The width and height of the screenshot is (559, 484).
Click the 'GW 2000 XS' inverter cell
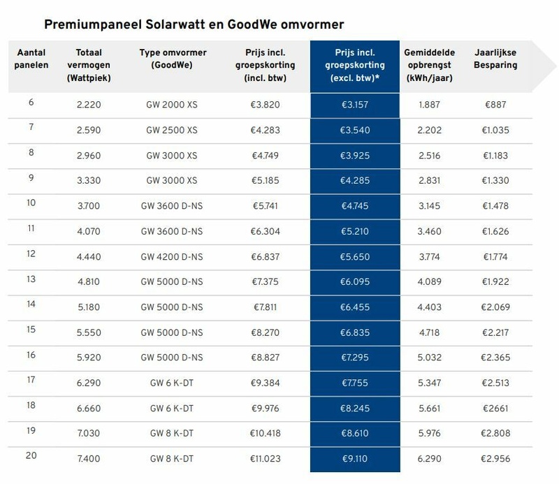(x=172, y=105)
